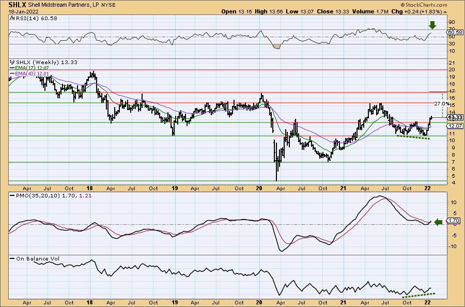Click the up triangle beside the Chg value
Screen dimensions: 465x307
click(x=445, y=12)
